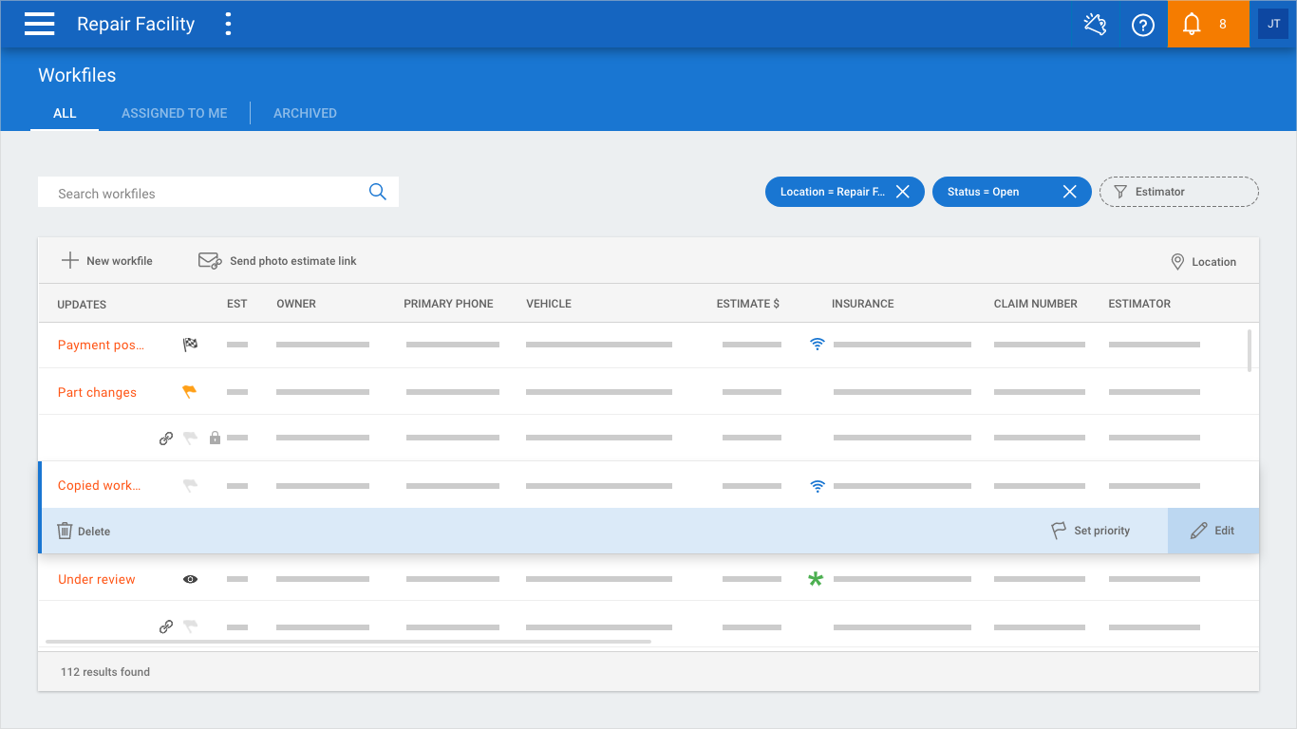
Task: Sort by CLAIM NUMBER column header
Action: point(1036,304)
